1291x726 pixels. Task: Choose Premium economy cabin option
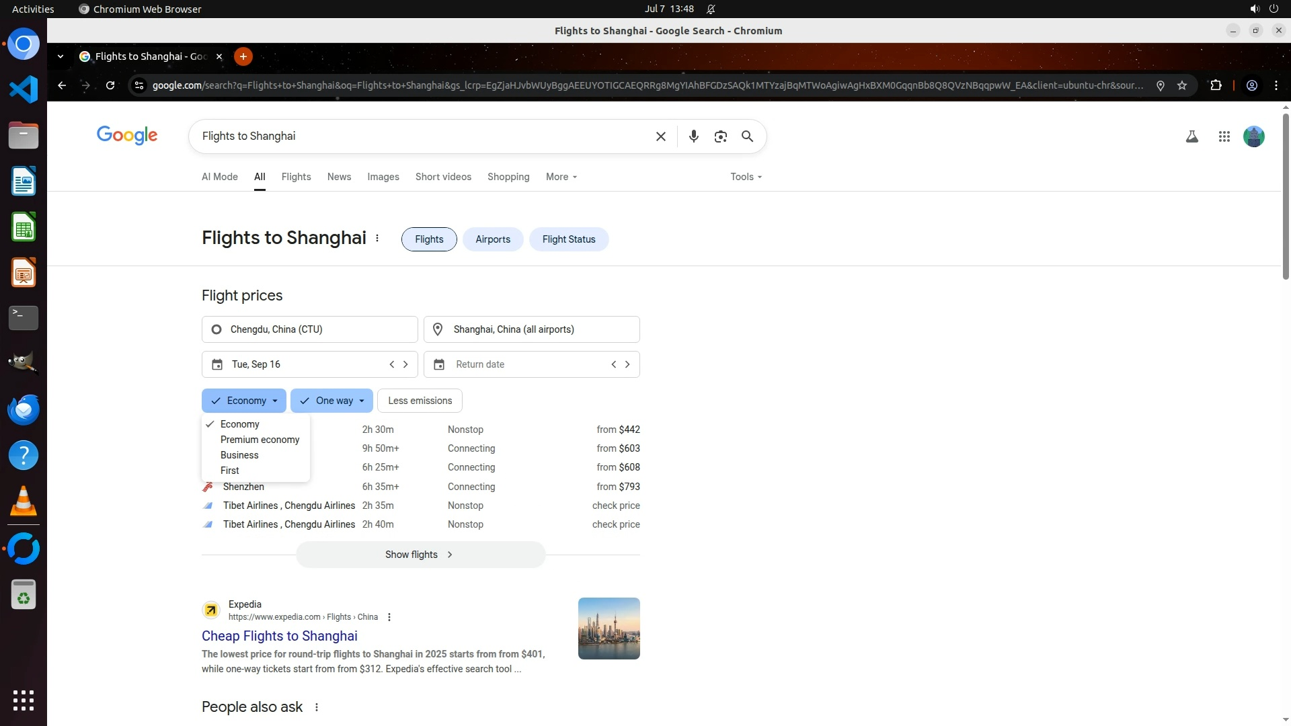(260, 440)
